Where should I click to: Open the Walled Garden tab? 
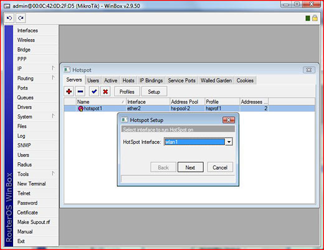point(216,80)
